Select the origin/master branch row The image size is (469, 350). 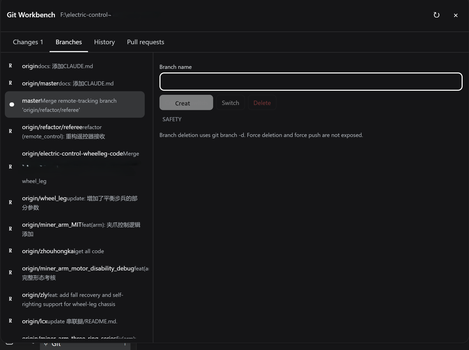pyautogui.click(x=75, y=83)
